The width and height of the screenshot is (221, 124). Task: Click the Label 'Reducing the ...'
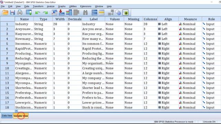pyautogui.click(x=94, y=58)
